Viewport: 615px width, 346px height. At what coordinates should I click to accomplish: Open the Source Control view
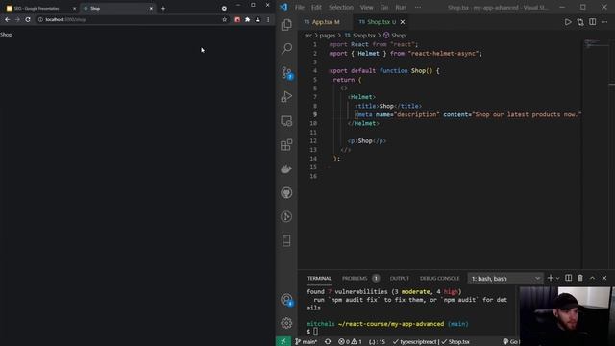point(286,73)
